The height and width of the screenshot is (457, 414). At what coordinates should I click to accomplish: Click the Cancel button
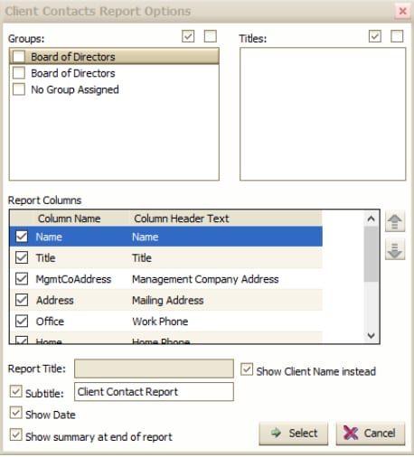(x=371, y=434)
